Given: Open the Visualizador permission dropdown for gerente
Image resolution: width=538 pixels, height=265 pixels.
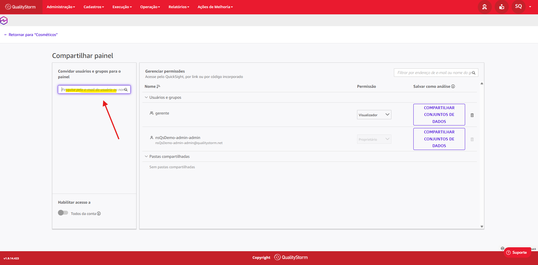Looking at the screenshot, I should coord(374,115).
